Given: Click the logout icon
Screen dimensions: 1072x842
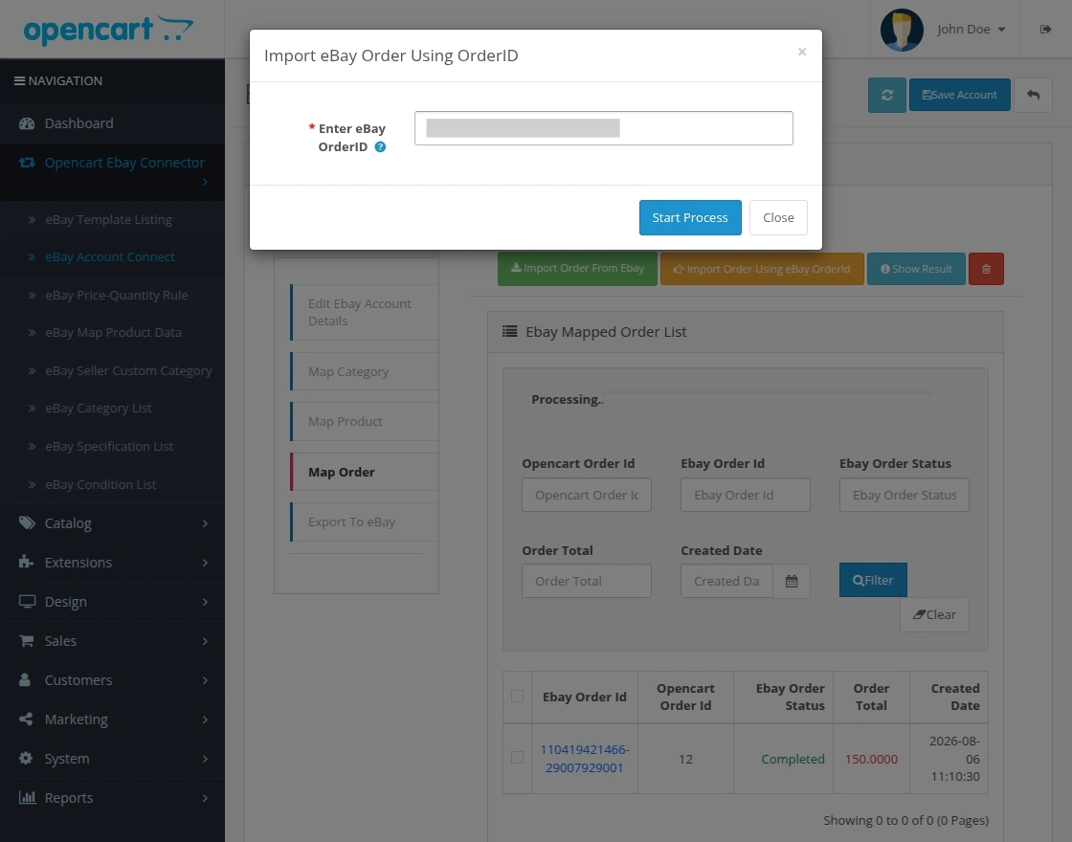Looking at the screenshot, I should [1045, 30].
